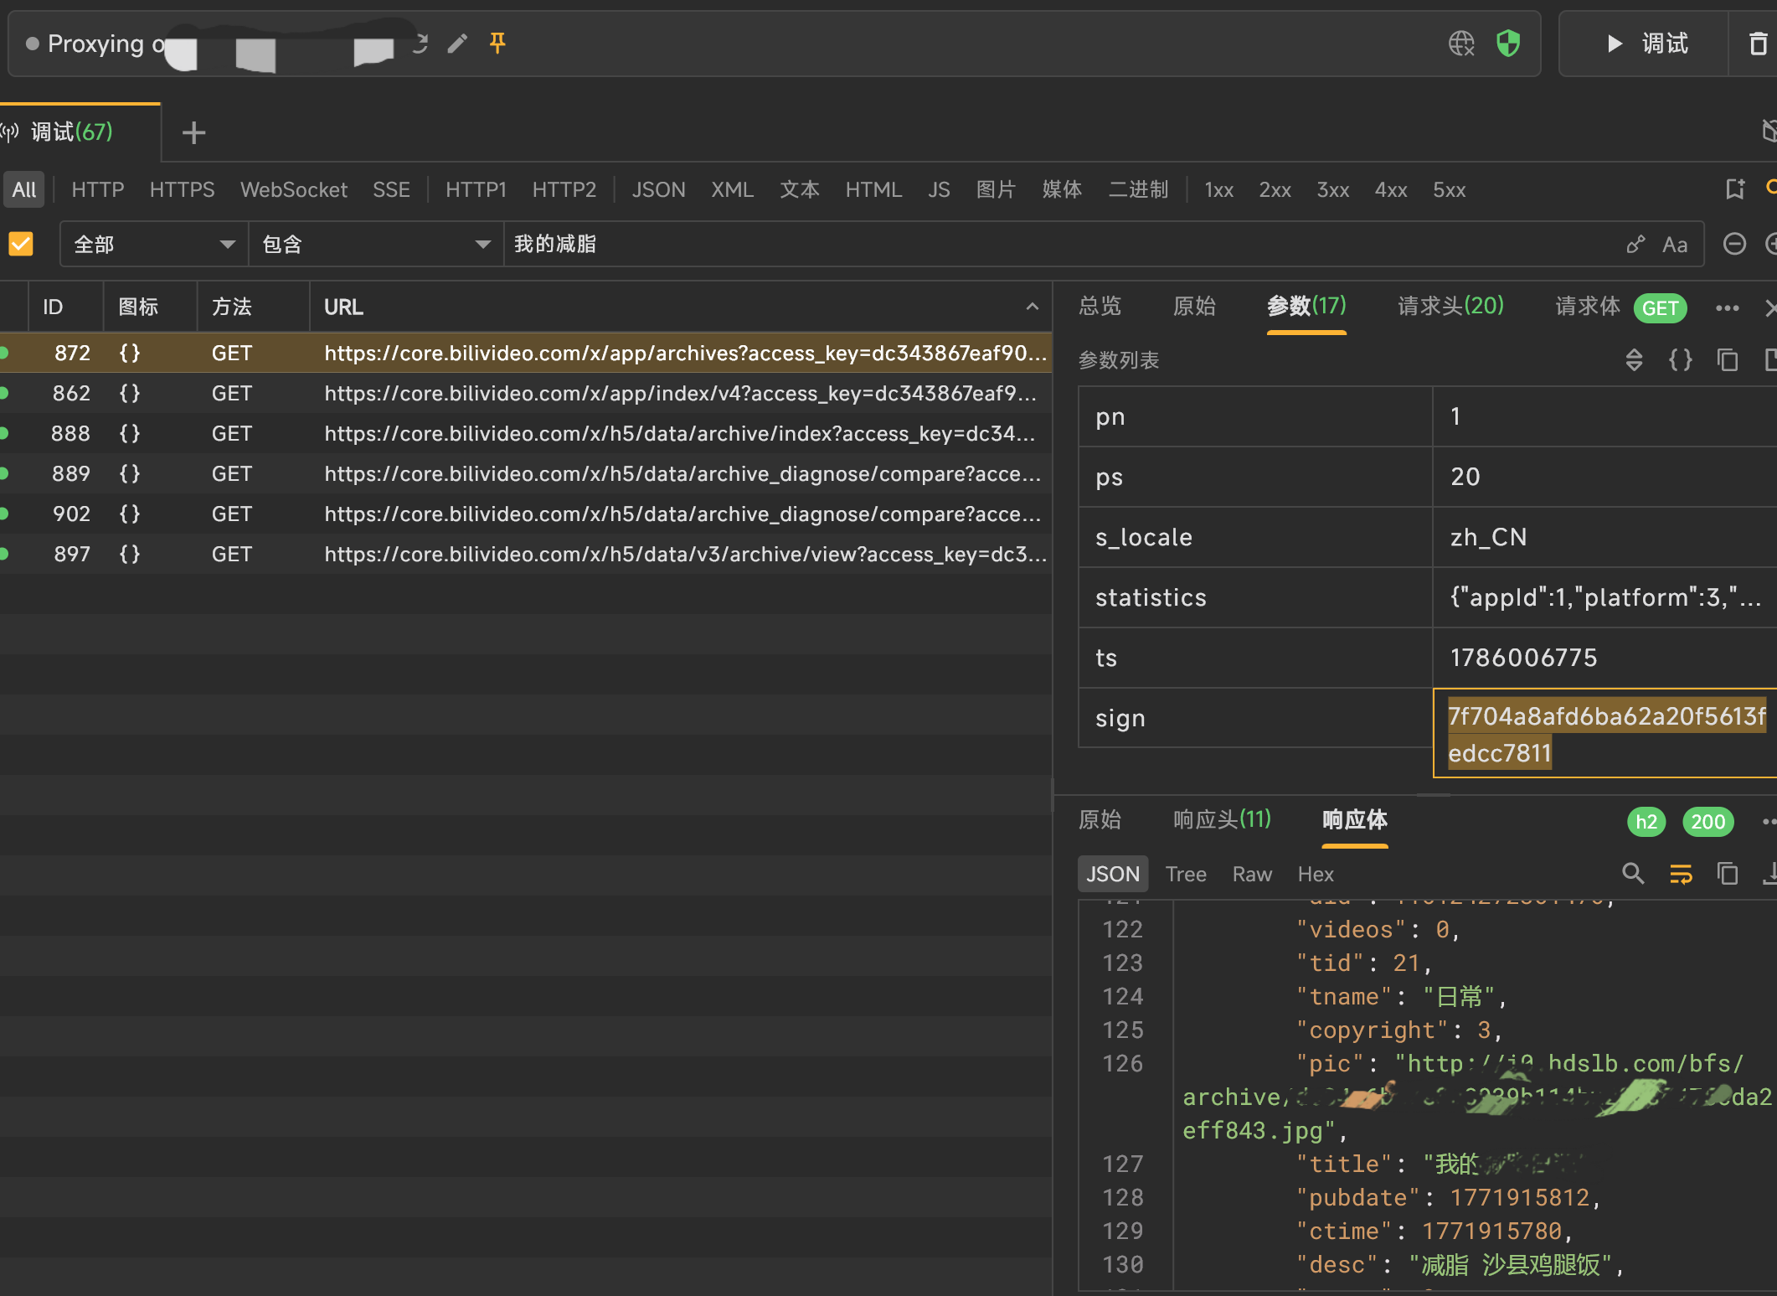Filter by HTTPS protocol

tap(182, 189)
